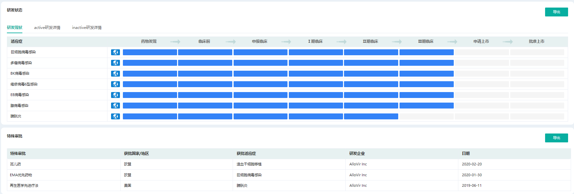The width and height of the screenshot is (574, 194).
Task: Click the 适应症 column header
Action: (16, 41)
